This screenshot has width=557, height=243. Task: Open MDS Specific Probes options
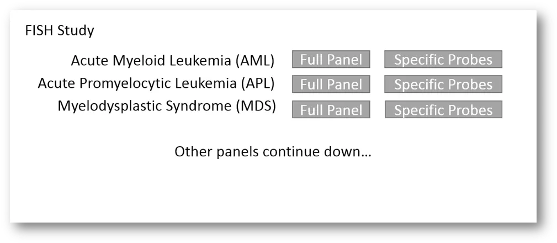443,109
